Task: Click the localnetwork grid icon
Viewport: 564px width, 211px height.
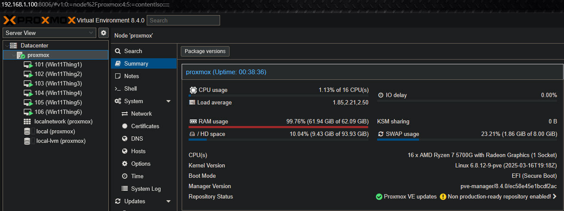Action: point(27,122)
